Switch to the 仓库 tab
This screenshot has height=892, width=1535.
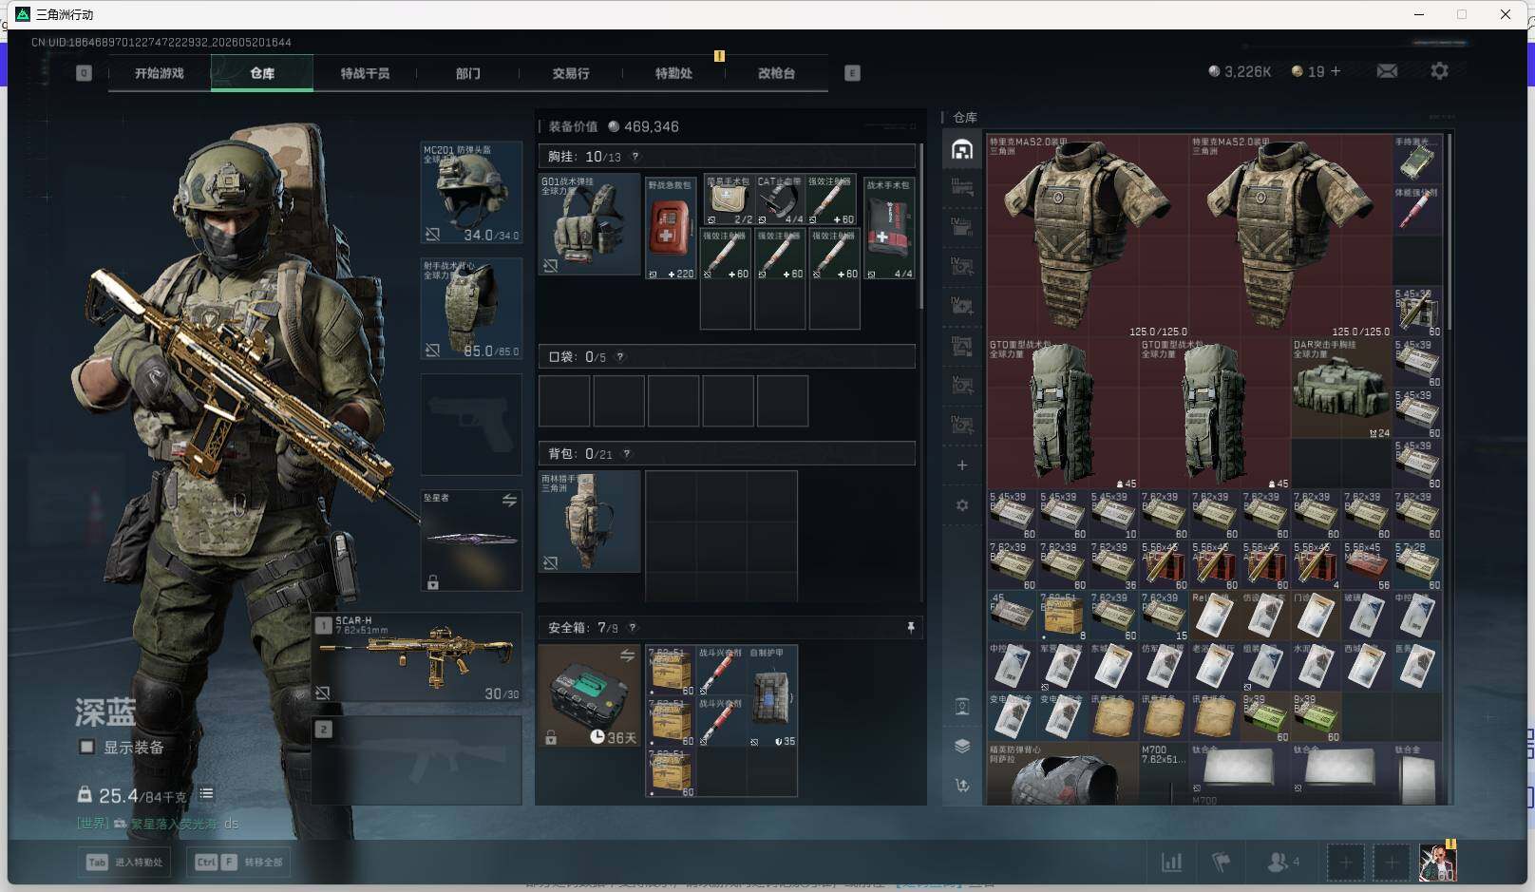[262, 73]
